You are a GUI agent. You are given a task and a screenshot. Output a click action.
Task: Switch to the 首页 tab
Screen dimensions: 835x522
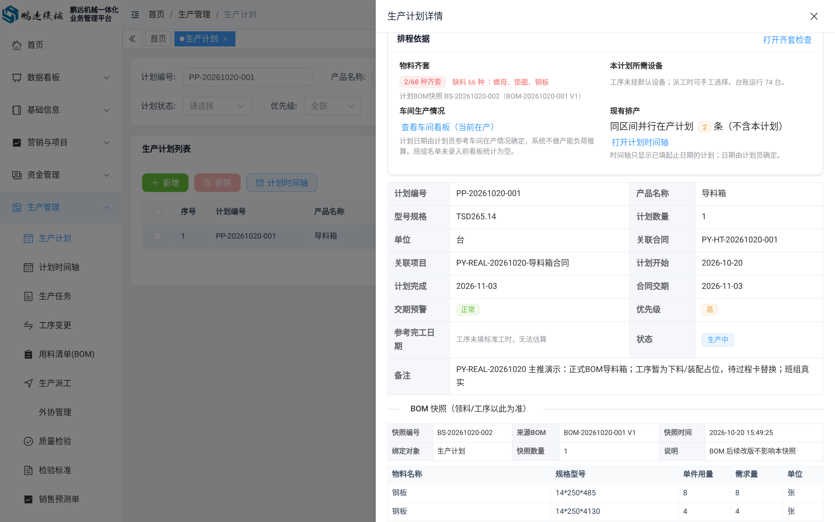(x=158, y=39)
